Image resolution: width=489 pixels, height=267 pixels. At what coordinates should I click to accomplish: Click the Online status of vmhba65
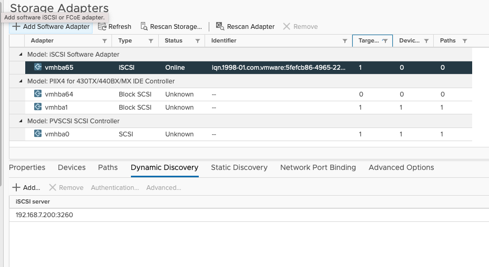[x=175, y=68]
